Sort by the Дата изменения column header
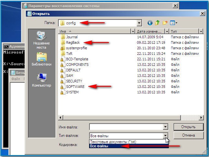209x157 pixels. tap(149, 31)
